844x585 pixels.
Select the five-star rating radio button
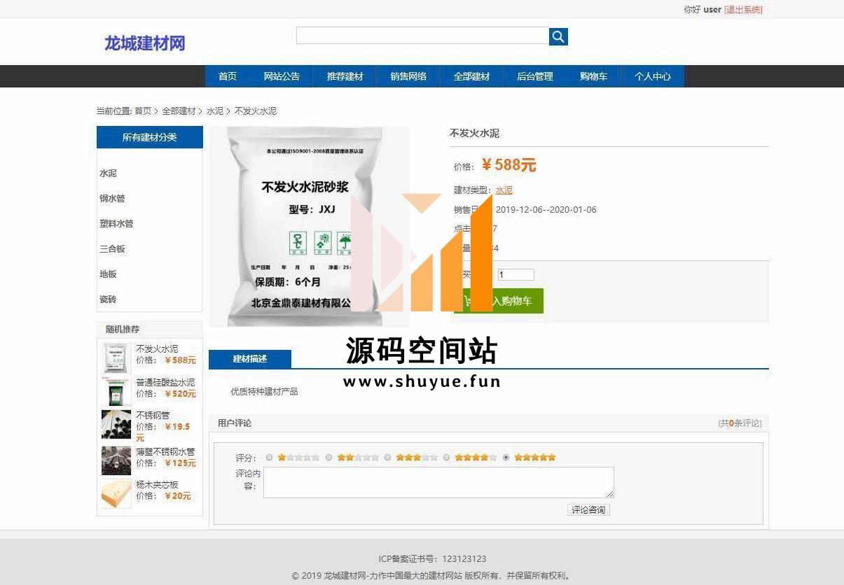(x=506, y=458)
